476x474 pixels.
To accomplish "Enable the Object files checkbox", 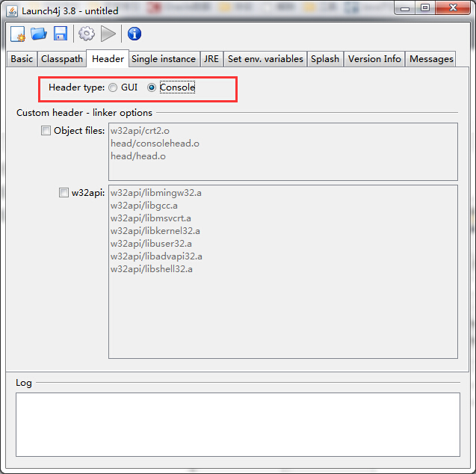I will 46,131.
